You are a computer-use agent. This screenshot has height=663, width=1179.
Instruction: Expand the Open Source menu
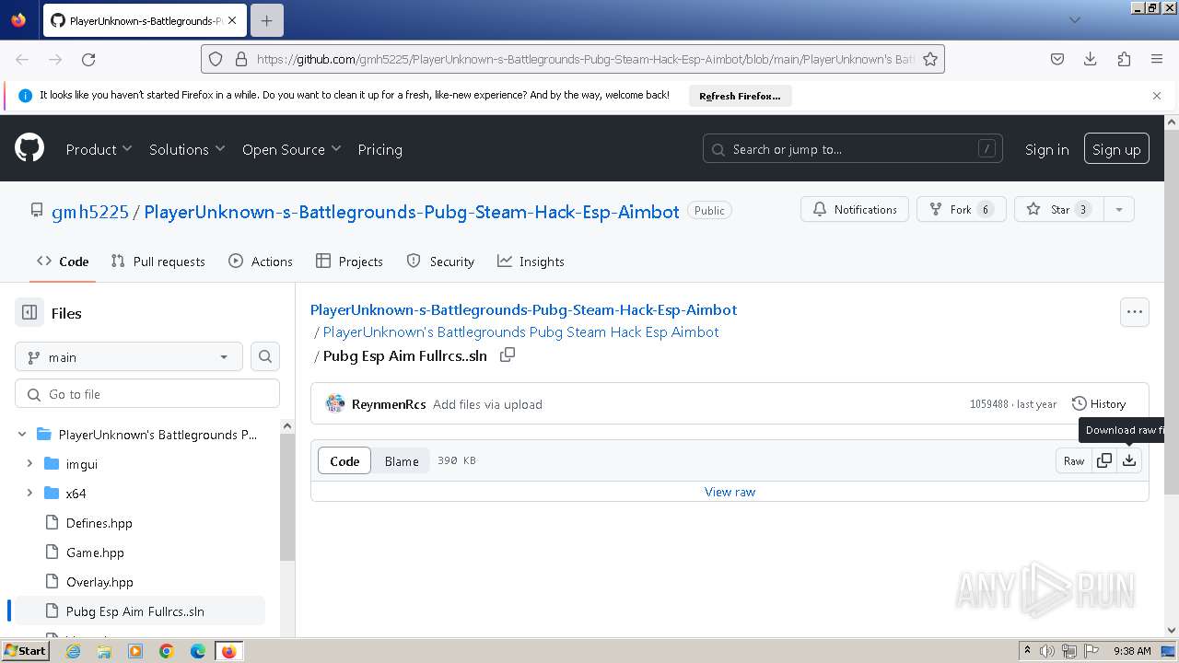[291, 149]
